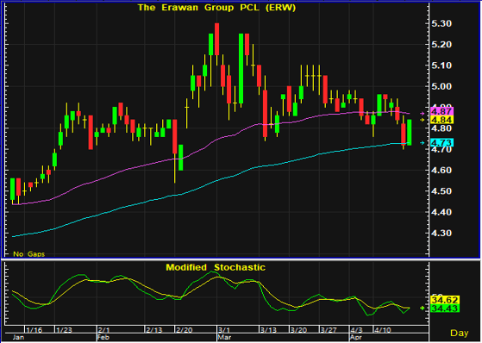Viewport: 482px width, 343px height.
Task: Click the green arrow beside stochastic 34.43
Action: pos(422,308)
